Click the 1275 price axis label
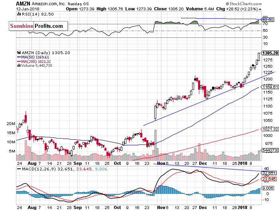This screenshot has width=279, height=211. pyautogui.click(x=268, y=60)
